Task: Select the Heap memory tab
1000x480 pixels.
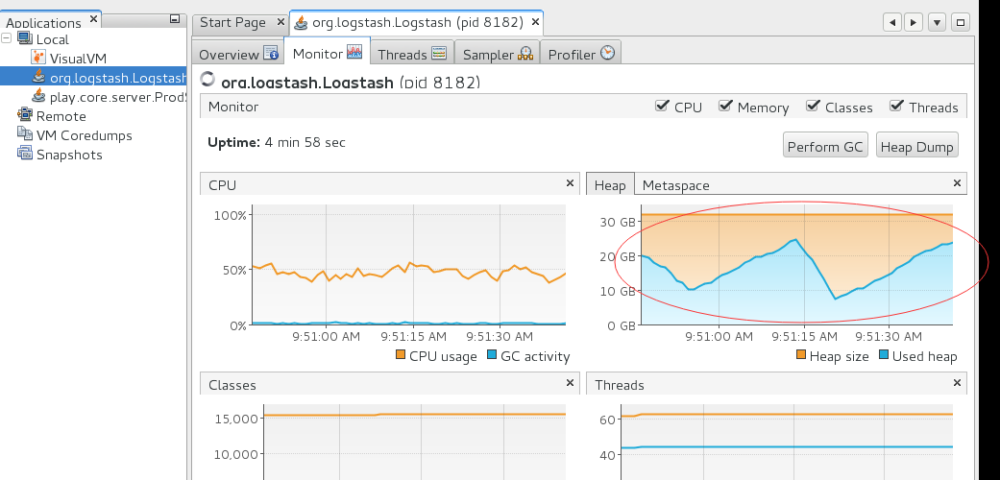Action: coord(610,185)
